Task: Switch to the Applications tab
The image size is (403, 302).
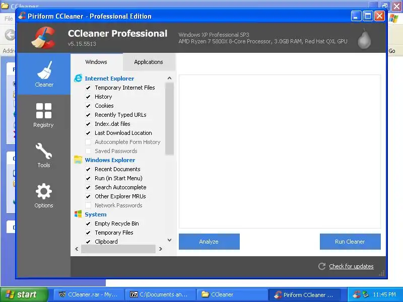Action: [149, 62]
